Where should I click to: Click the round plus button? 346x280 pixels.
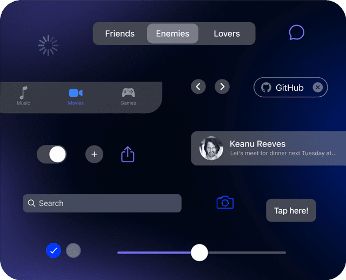point(94,155)
